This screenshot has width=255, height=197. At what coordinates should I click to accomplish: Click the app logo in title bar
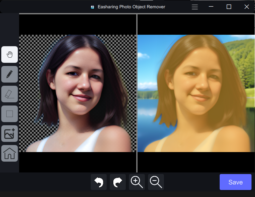pyautogui.click(x=93, y=7)
